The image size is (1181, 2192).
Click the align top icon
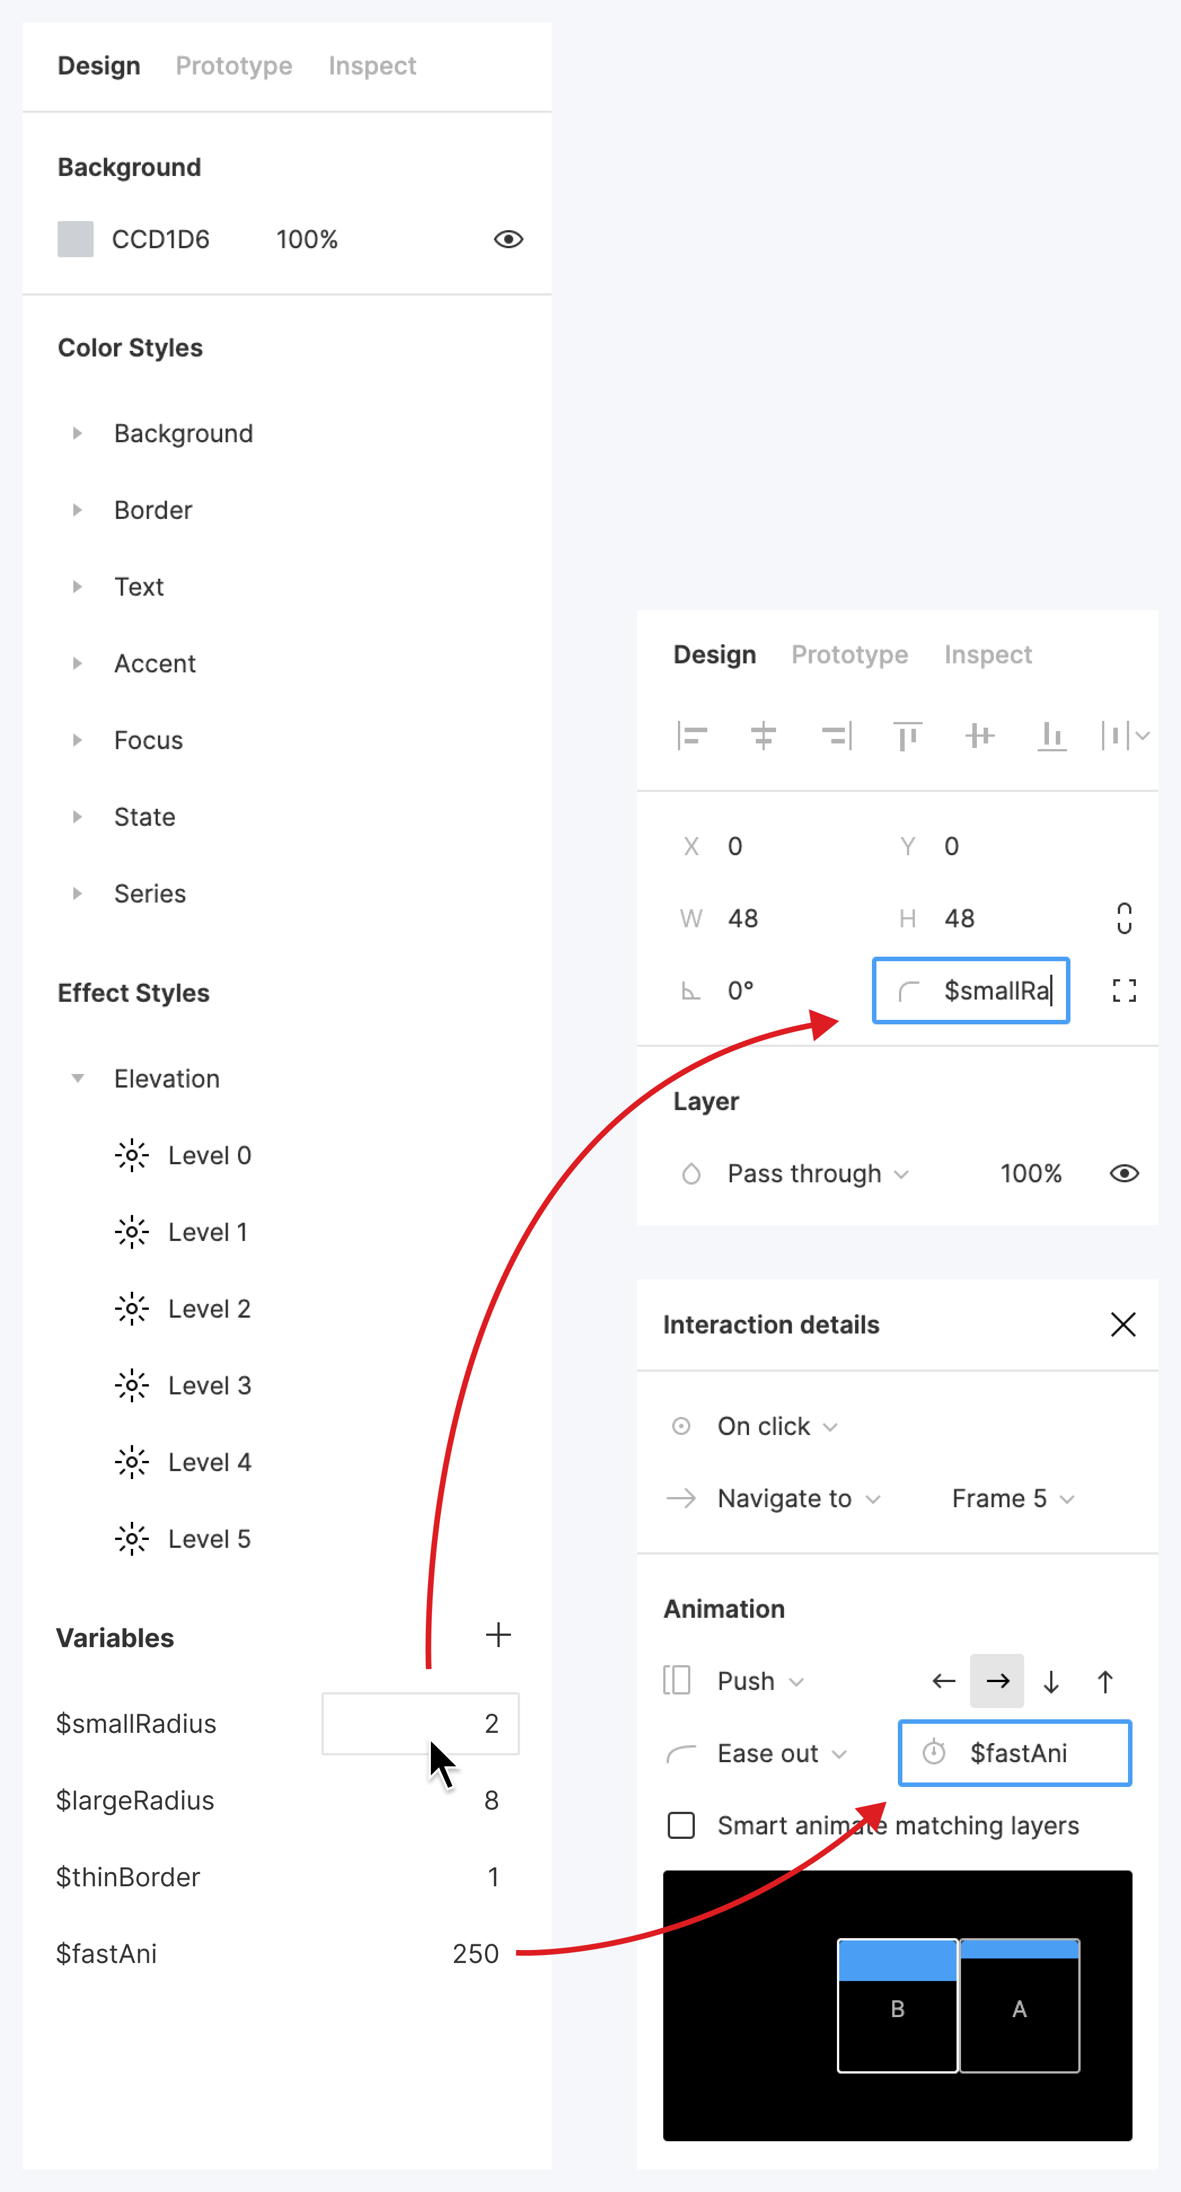[907, 735]
